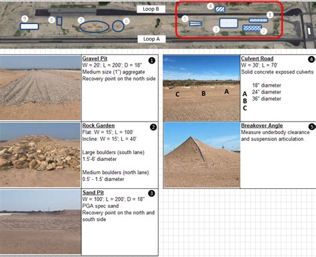This screenshot has width=316, height=257.
Task: Click the Sand Pit photo
Action: point(40,222)
